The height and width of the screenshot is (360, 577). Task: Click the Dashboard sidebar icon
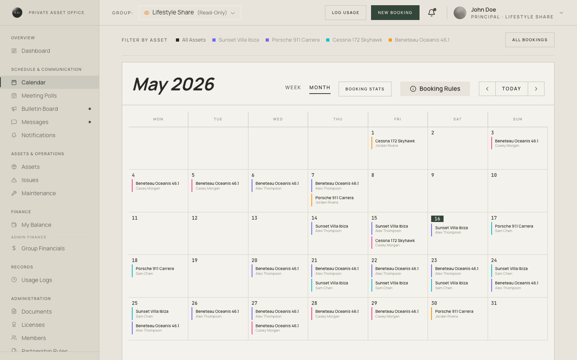tap(14, 51)
